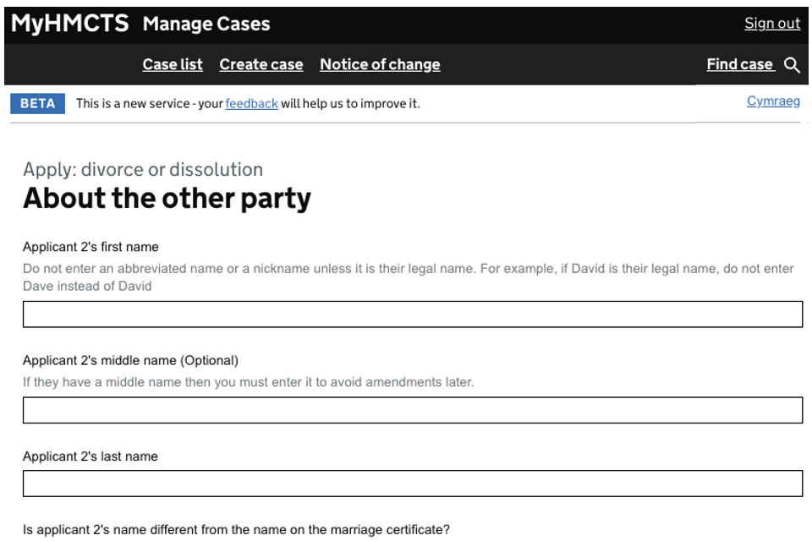Open the feedback link in banner
The image size is (812, 541).
point(251,104)
